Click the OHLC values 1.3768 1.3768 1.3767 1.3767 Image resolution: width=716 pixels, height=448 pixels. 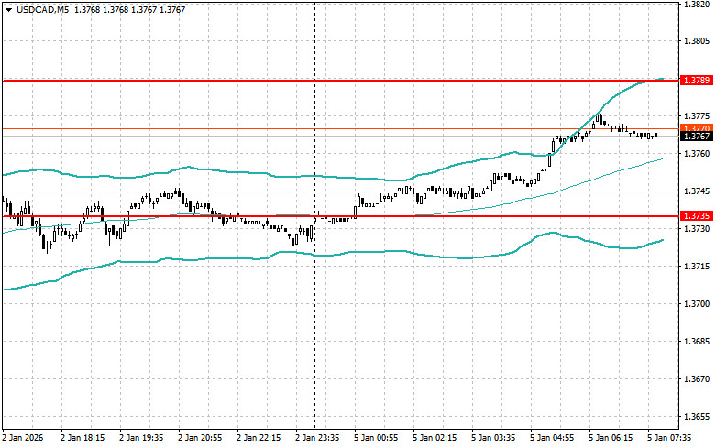tap(129, 9)
